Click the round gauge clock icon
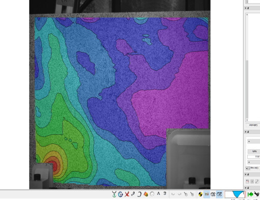The image size is (260, 200). (x=152, y=194)
